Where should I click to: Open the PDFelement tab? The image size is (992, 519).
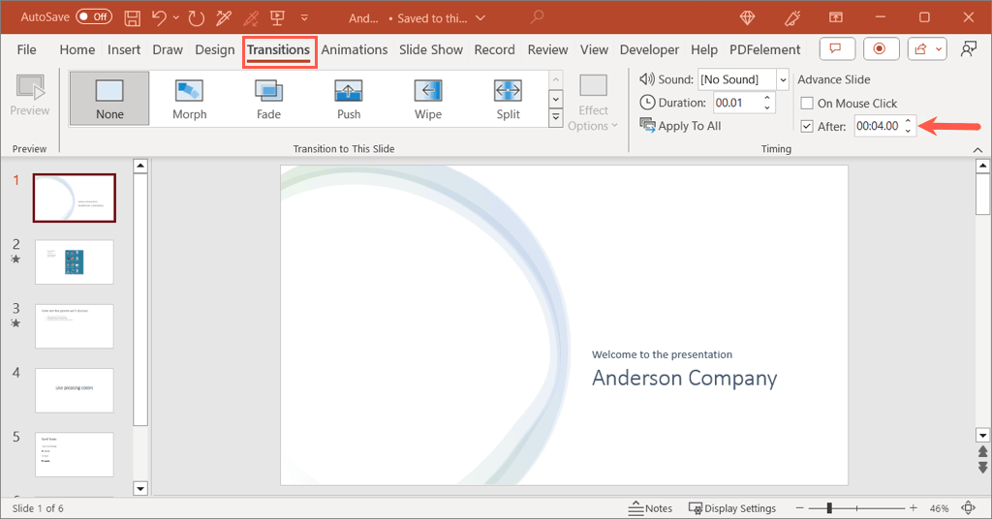coord(765,49)
